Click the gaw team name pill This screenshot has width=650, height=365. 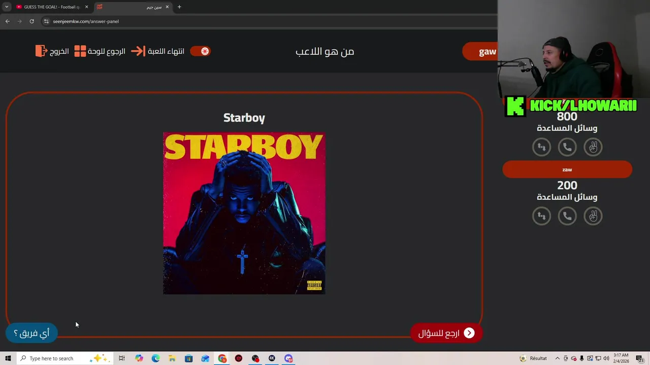point(480,52)
